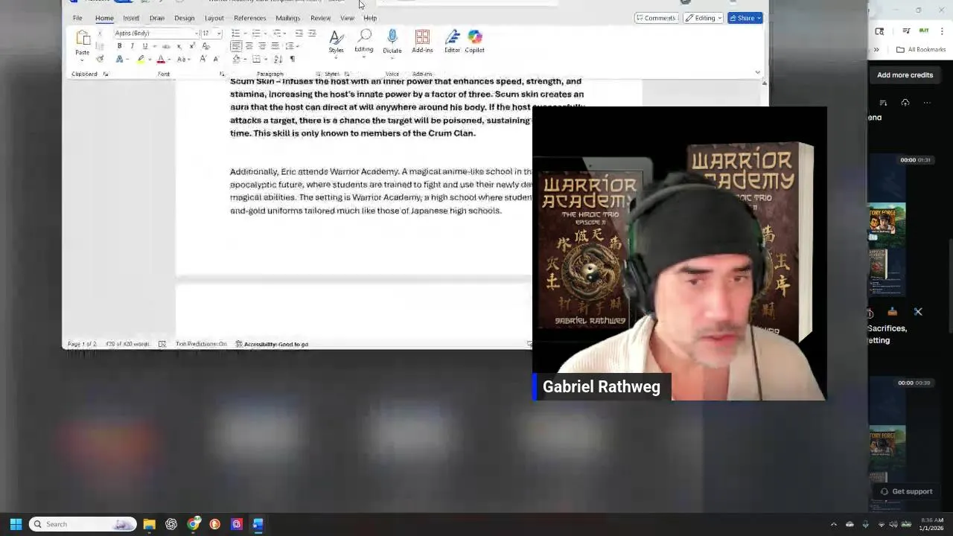The height and width of the screenshot is (536, 953).
Task: Switch to the References tab
Action: (250, 18)
